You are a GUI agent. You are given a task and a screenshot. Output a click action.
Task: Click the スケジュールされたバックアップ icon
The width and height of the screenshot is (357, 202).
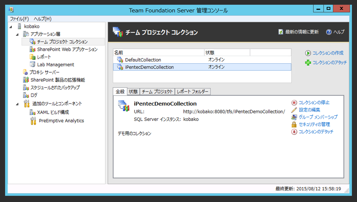pyautogui.click(x=26, y=88)
